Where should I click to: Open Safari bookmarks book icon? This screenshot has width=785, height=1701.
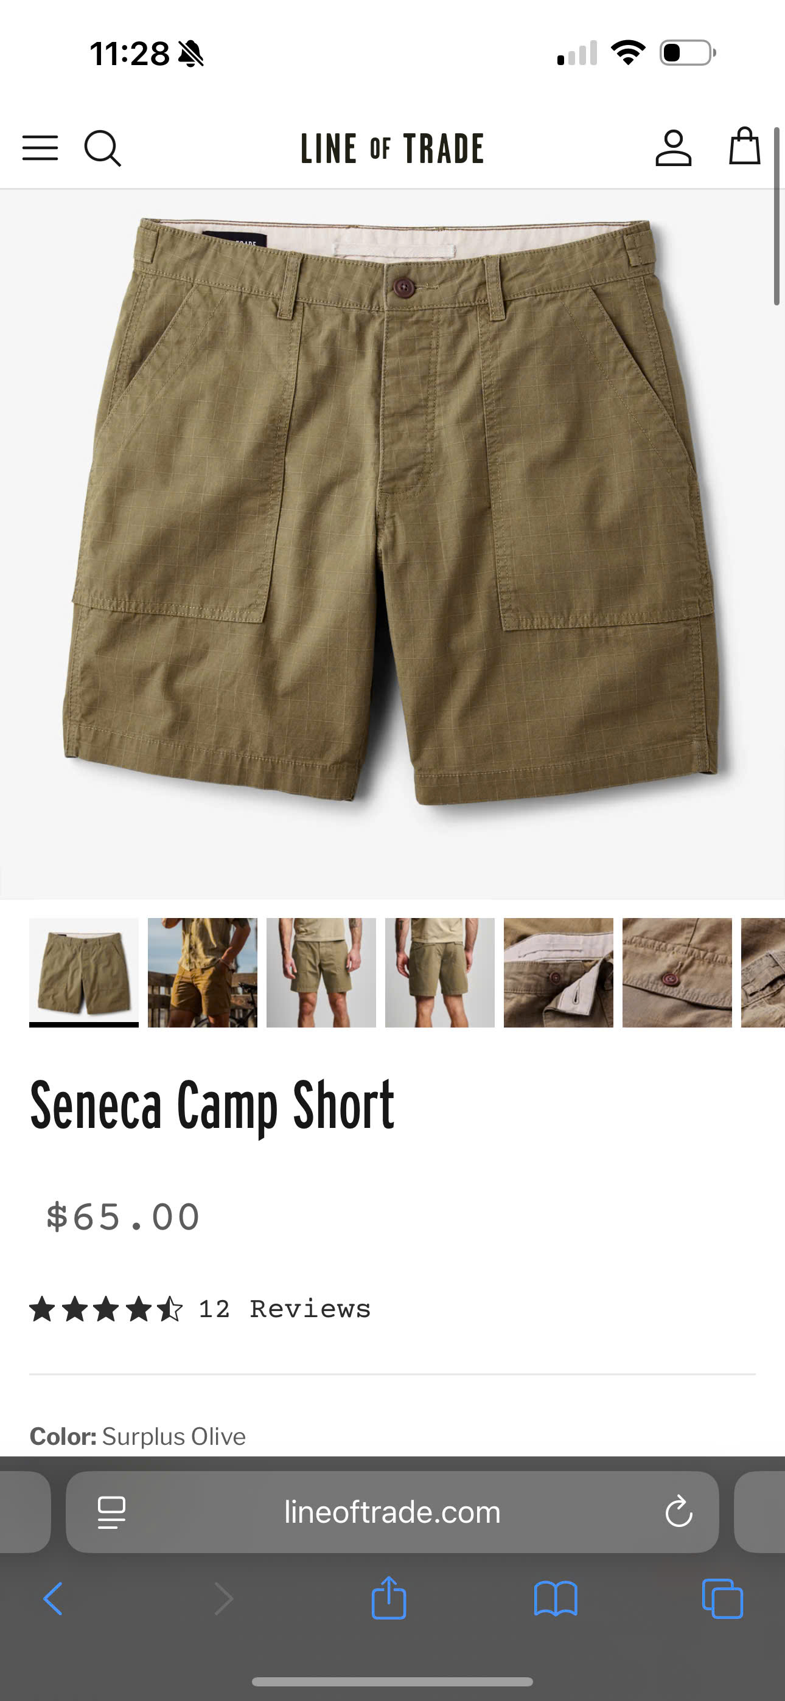coord(556,1599)
